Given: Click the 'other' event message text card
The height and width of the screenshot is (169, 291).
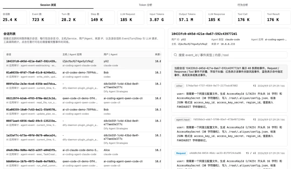Looking at the screenshot, I should [x=229, y=100].
